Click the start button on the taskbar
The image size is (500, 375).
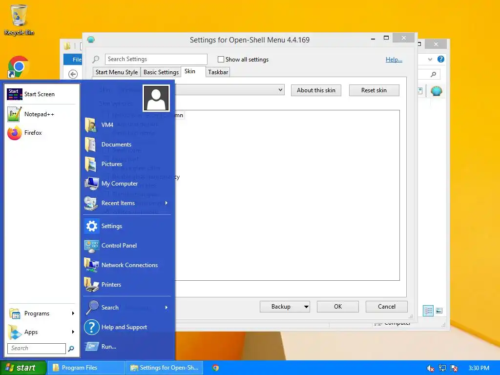[23, 368]
